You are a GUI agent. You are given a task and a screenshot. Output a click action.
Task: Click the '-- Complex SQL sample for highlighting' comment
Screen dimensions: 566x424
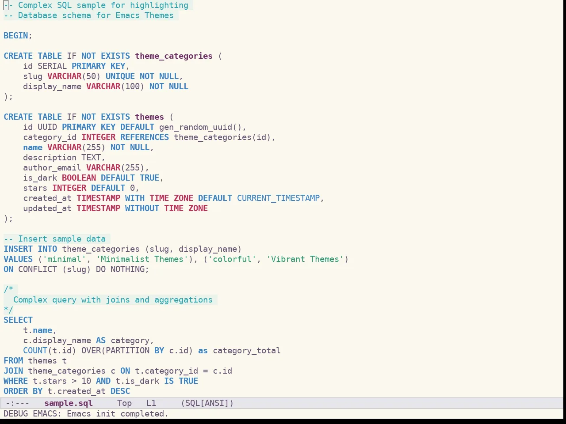96,5
